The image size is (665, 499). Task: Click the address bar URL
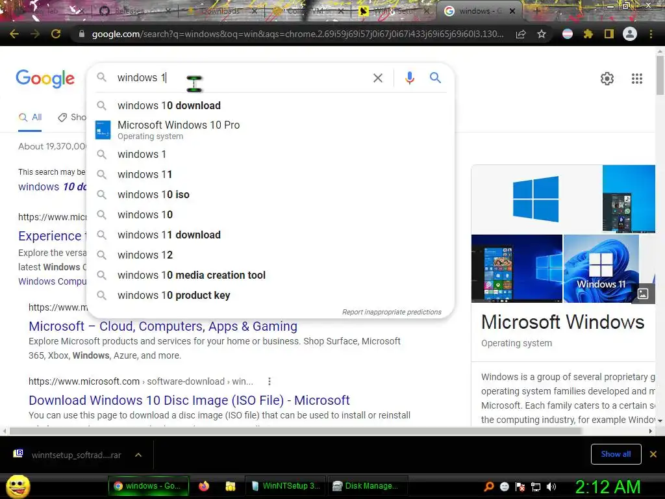click(297, 34)
